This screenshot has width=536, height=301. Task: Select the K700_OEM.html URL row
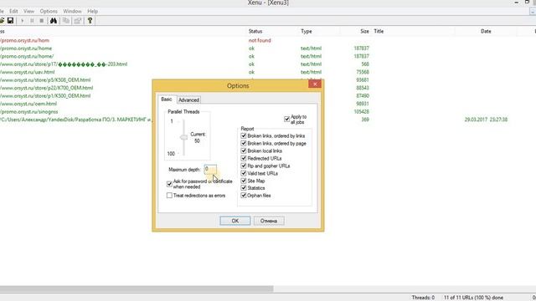(47, 88)
